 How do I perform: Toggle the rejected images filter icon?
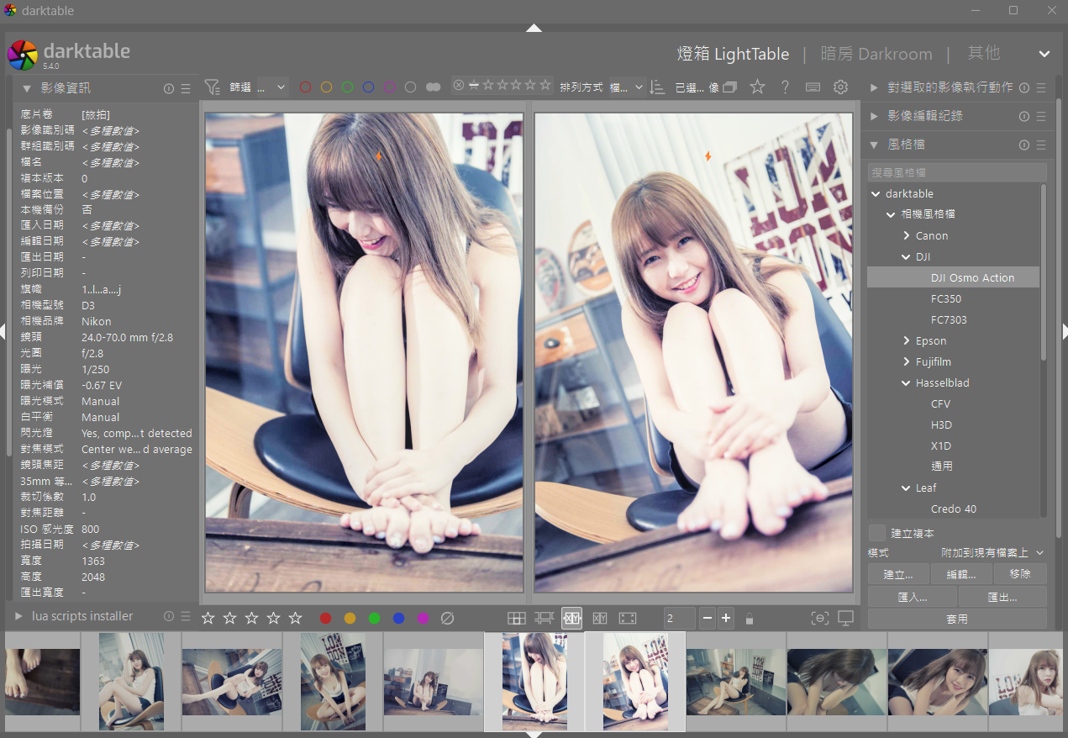point(458,85)
